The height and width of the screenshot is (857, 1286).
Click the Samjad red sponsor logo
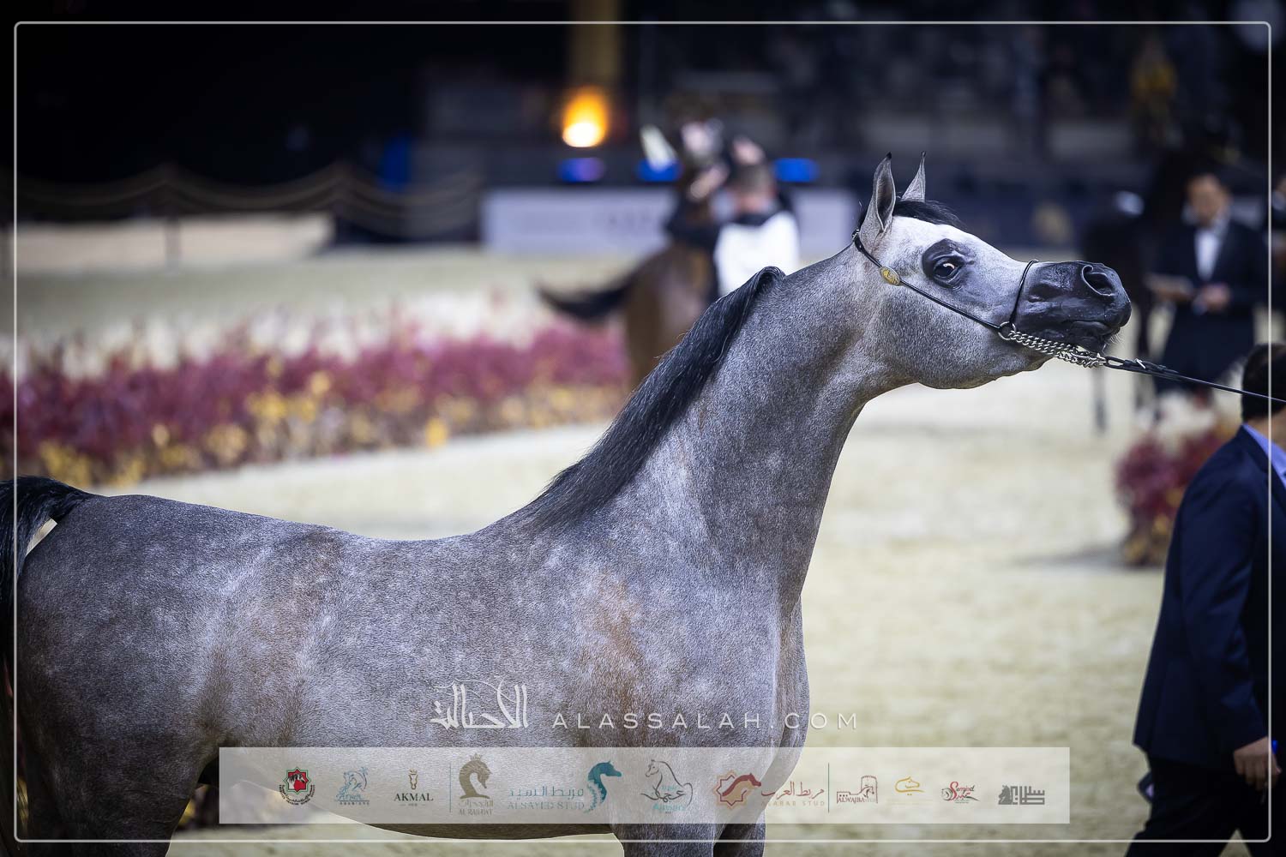[x=958, y=791]
